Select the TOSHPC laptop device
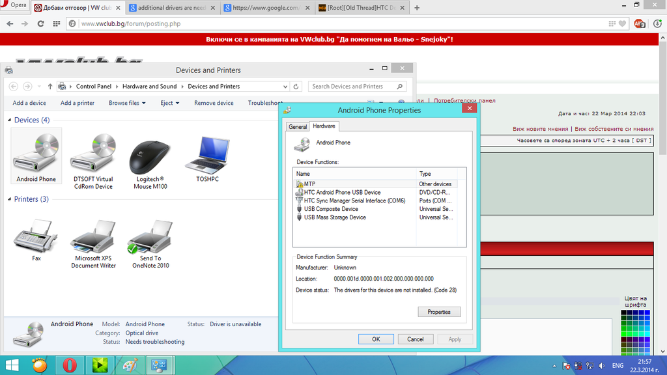The width and height of the screenshot is (667, 375). point(208,158)
